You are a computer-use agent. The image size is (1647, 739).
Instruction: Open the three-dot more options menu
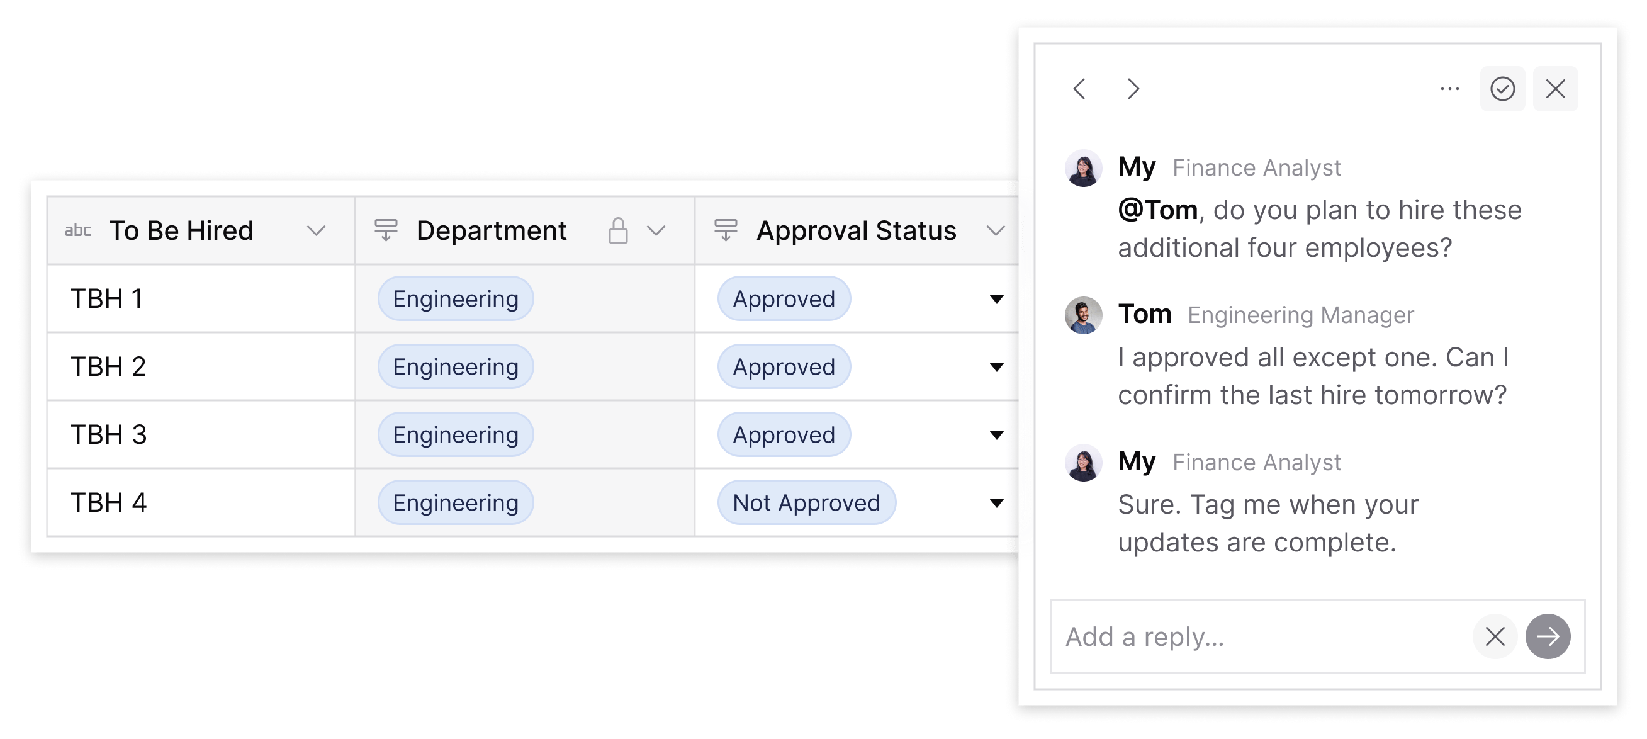click(x=1449, y=88)
